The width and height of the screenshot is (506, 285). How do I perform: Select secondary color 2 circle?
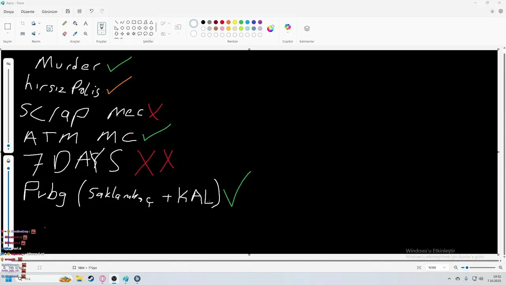[194, 34]
